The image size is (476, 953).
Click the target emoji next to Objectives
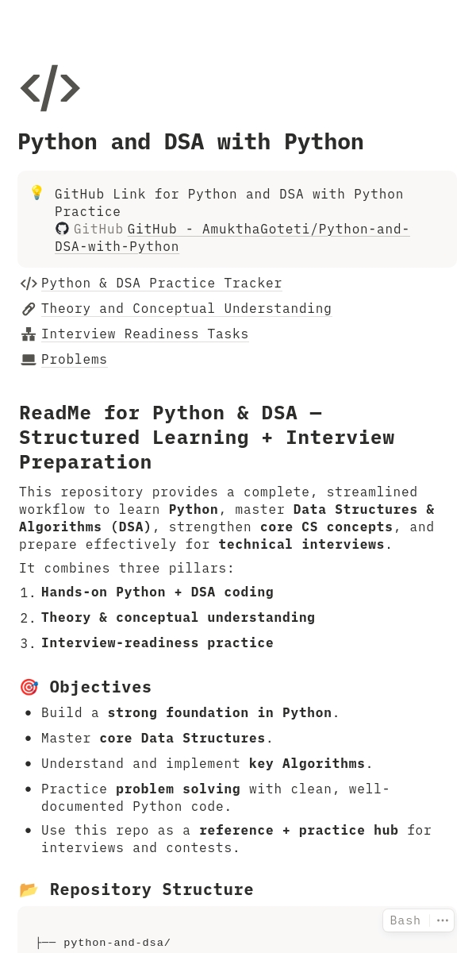point(29,687)
